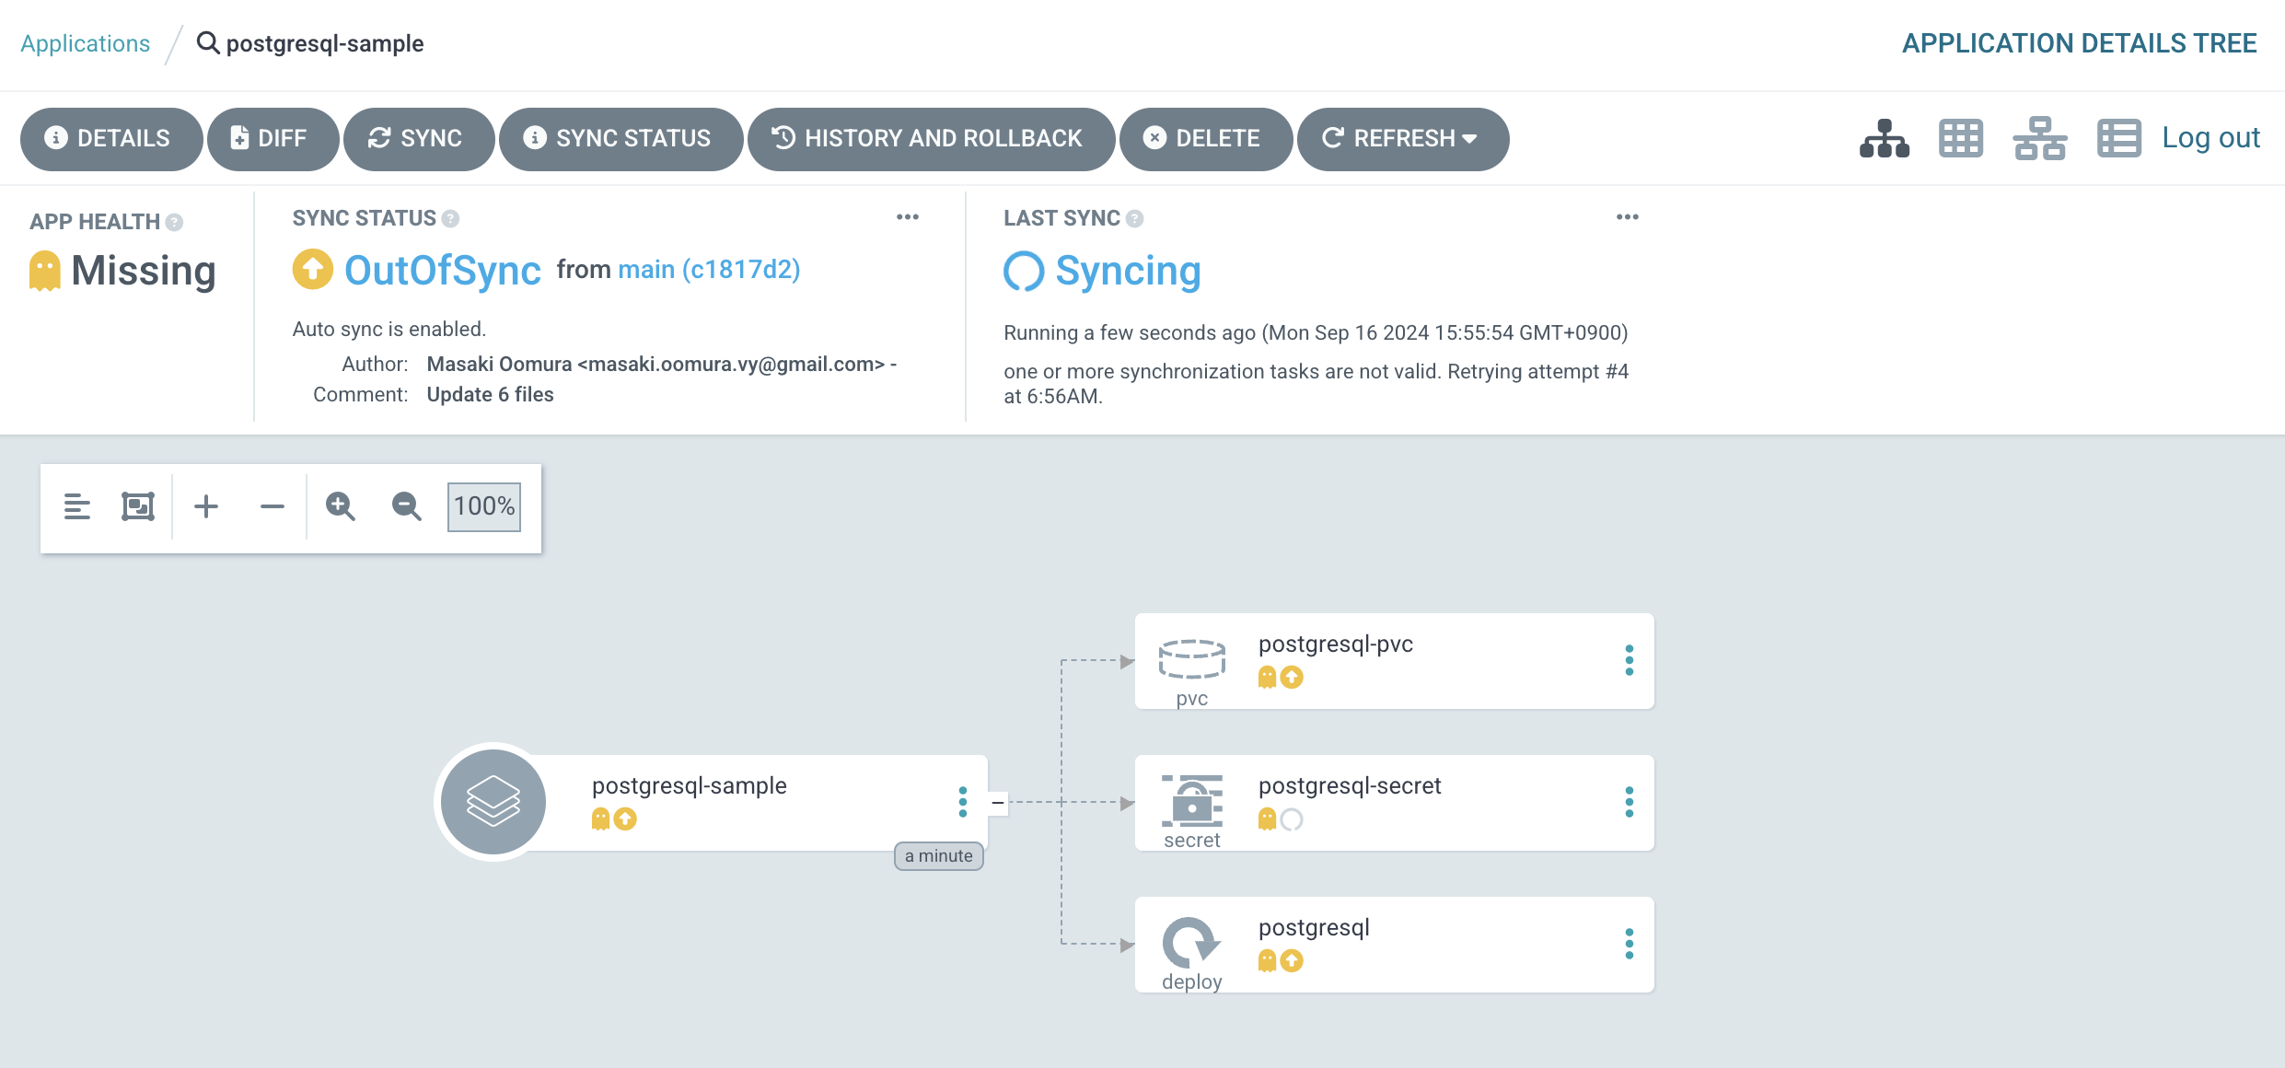Click the zoom in magnifier icon
This screenshot has height=1068, width=2285.
(340, 506)
